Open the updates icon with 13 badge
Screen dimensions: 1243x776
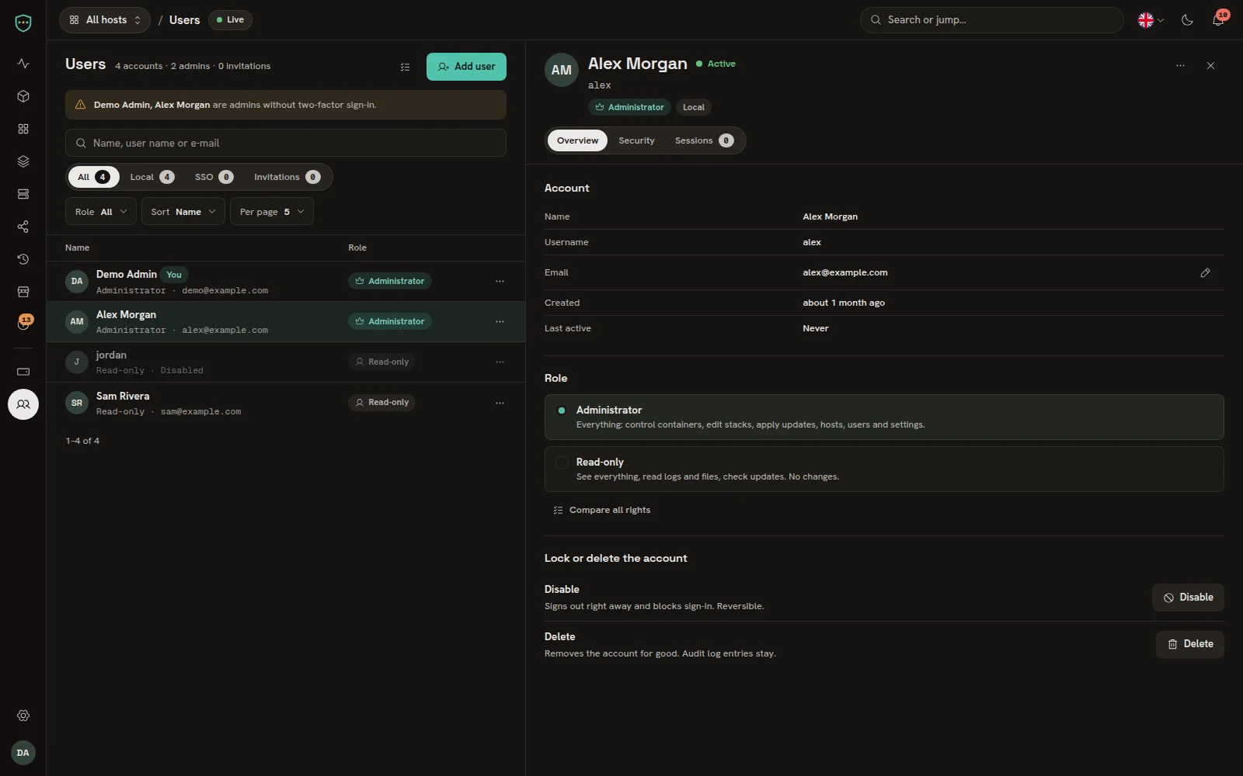[x=23, y=324]
